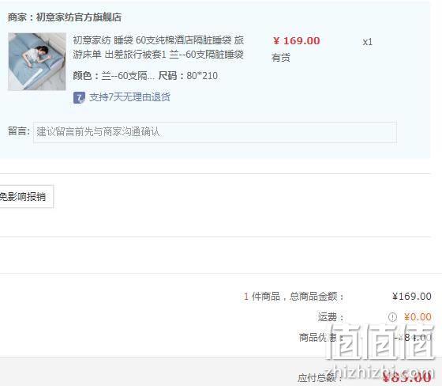This screenshot has height=386, width=442.
Task: Click the 商品优惠 discount label
Action: [x=320, y=338]
